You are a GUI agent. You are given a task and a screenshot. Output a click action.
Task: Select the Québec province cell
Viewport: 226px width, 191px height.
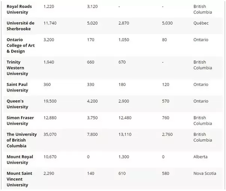(x=201, y=23)
